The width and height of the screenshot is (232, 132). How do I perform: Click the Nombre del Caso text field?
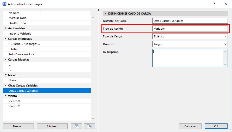[190, 21]
